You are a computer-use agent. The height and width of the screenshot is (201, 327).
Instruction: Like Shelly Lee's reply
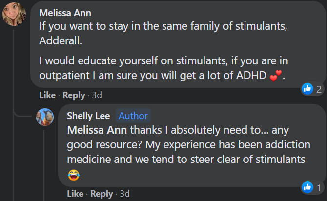pyautogui.click(x=75, y=194)
